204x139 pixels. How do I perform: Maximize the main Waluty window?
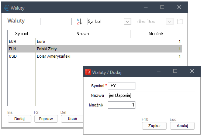coord(162,7)
